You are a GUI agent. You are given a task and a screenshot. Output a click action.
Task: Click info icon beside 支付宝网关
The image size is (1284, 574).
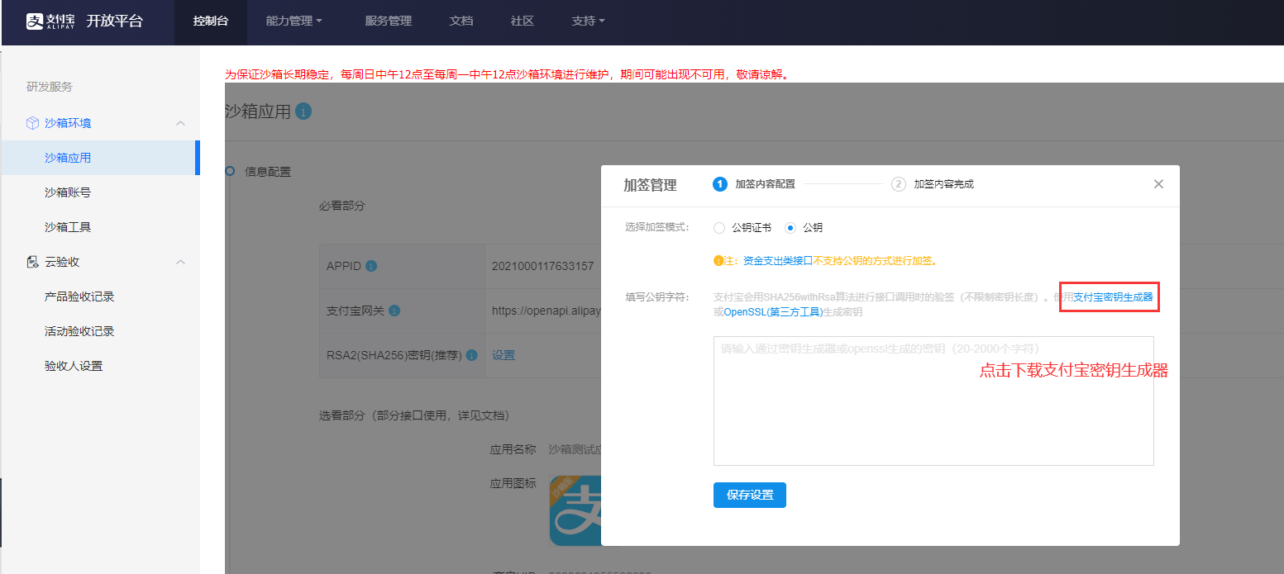(x=394, y=311)
